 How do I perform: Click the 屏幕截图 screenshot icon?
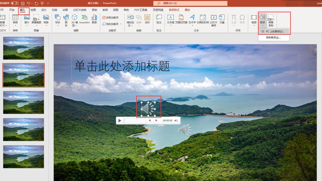point(36,19)
